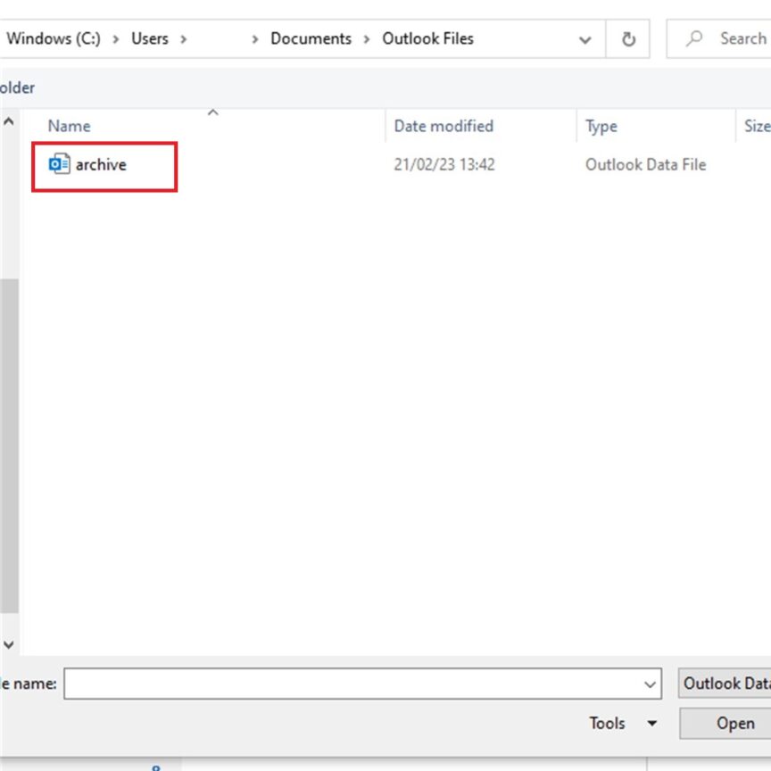Screen dimensions: 771x771
Task: Click the search magnifier icon
Action: [x=695, y=38]
